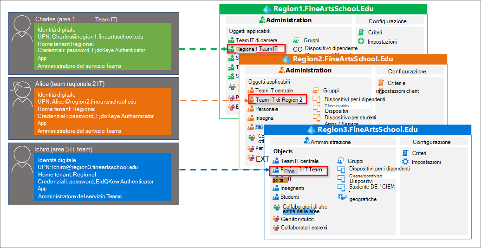This screenshot has height=248, width=481.
Task: Click the Criteri e impostazioni client icon in Region2
Action: click(381, 83)
